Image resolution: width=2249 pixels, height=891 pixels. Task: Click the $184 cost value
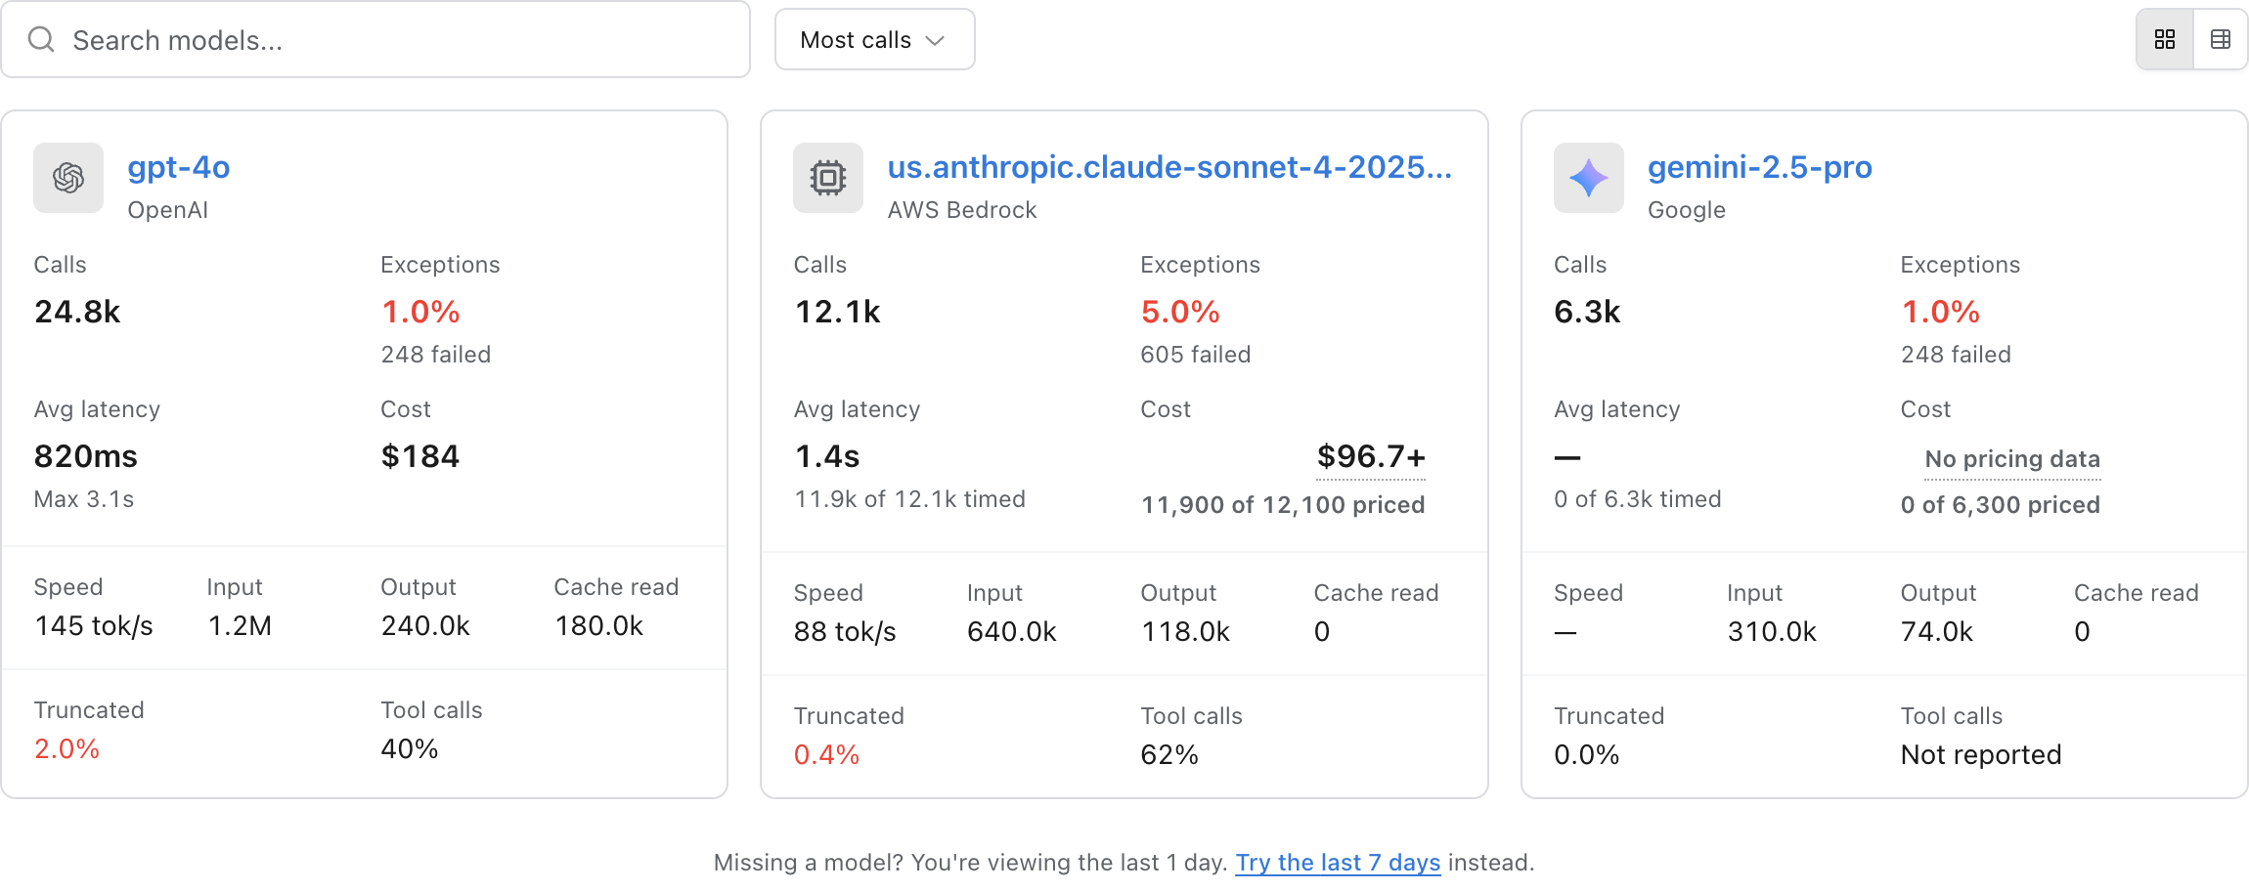(420, 456)
